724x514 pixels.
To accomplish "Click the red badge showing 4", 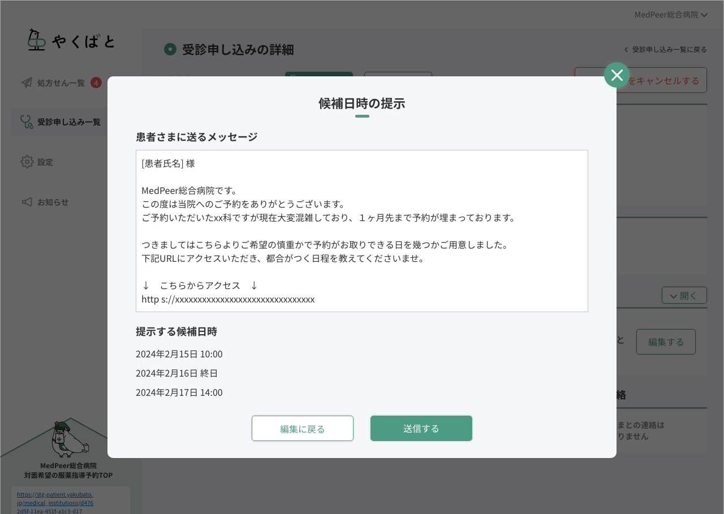I will coord(96,83).
